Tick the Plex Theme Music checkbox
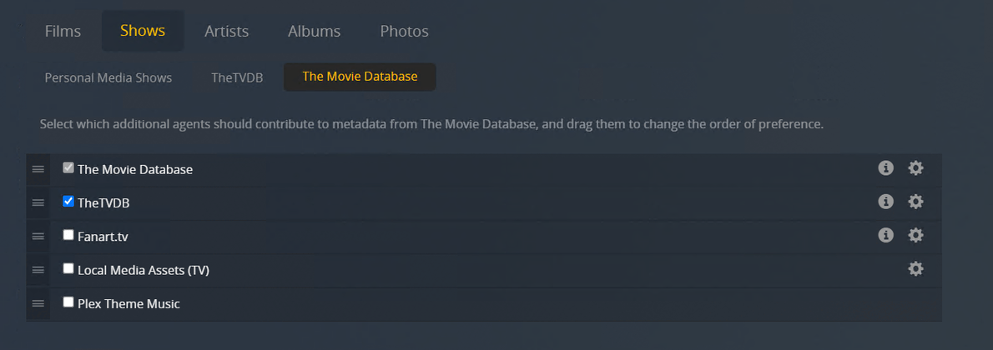Viewport: 993px width, 350px height. click(x=68, y=302)
